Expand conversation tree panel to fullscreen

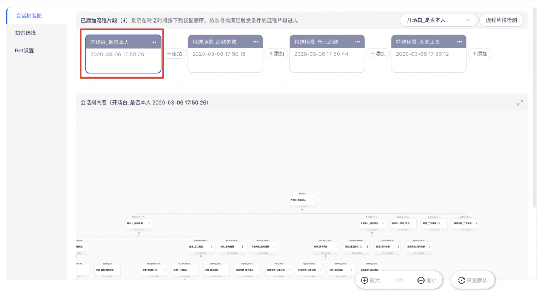click(520, 103)
